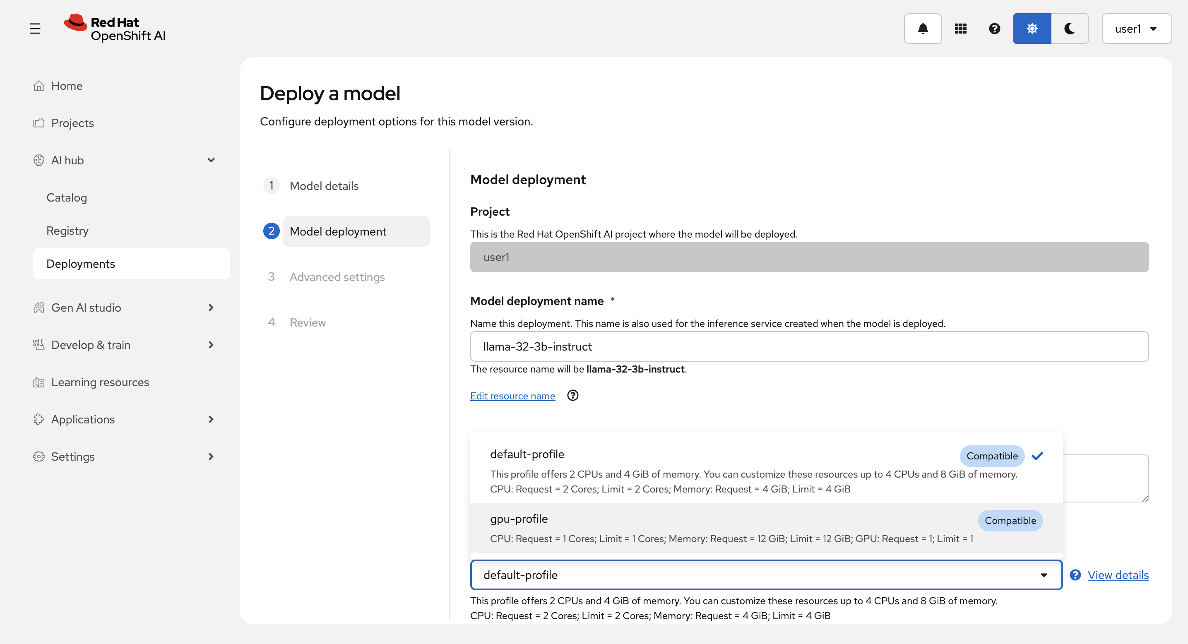Open Registry in the sidebar

(67, 231)
